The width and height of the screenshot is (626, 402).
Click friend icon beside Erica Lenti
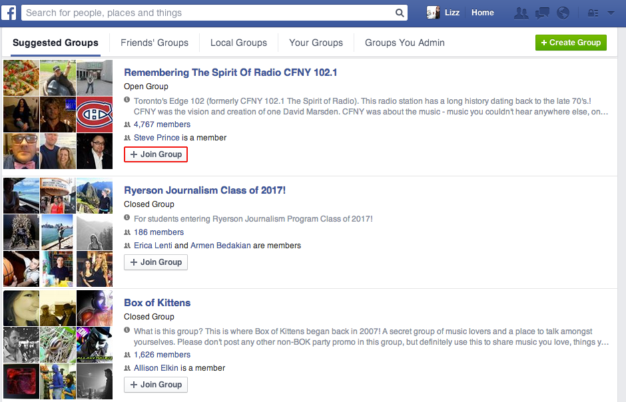(127, 246)
